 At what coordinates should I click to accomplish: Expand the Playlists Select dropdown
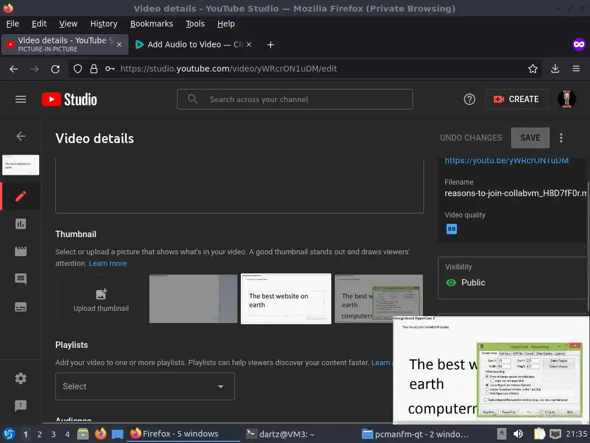coord(145,386)
